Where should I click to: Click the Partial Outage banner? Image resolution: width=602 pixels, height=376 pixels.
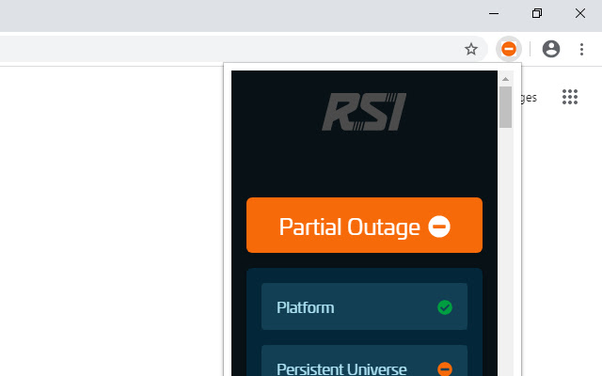[x=364, y=226]
